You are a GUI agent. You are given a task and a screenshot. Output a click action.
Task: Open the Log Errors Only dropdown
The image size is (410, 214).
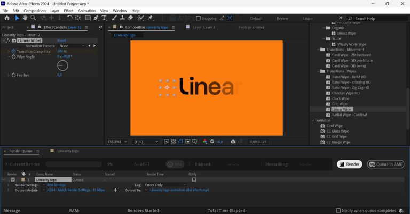tap(165, 185)
